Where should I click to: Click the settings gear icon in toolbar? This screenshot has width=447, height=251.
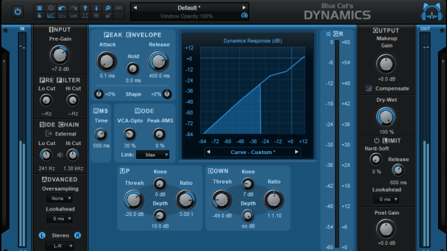(51, 8)
